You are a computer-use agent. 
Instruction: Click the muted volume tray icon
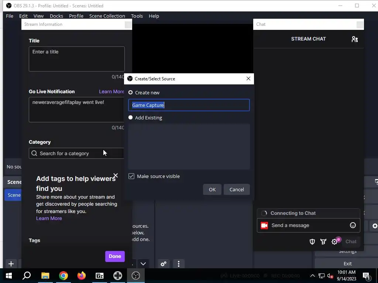(x=330, y=276)
